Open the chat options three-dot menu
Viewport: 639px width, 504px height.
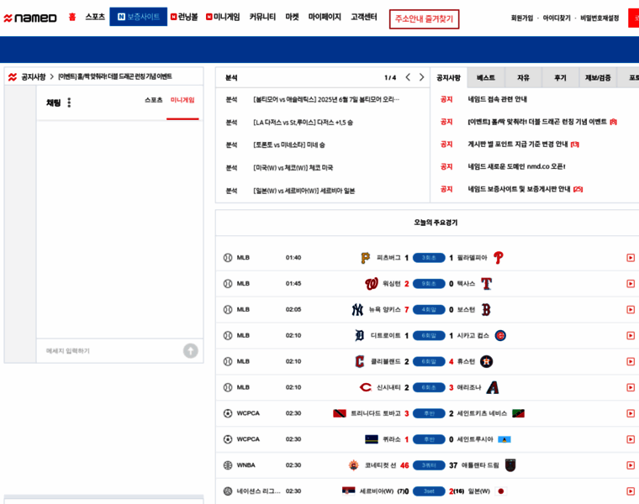pyautogui.click(x=69, y=102)
